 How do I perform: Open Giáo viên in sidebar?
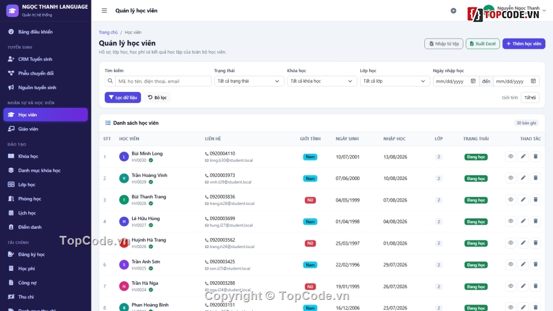pos(45,129)
